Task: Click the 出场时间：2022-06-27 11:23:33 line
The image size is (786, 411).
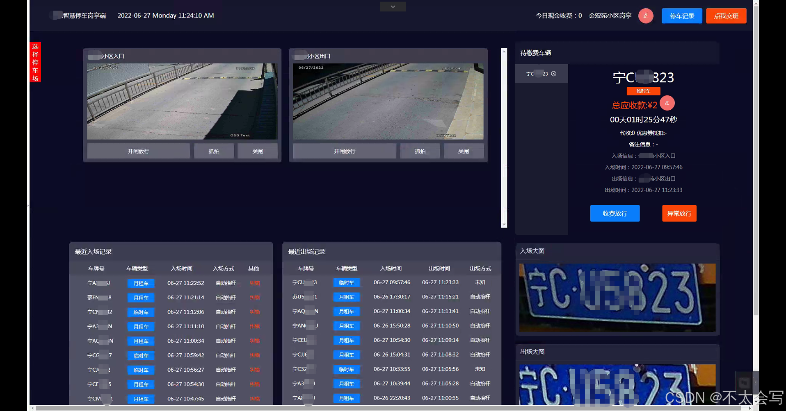Action: point(643,190)
